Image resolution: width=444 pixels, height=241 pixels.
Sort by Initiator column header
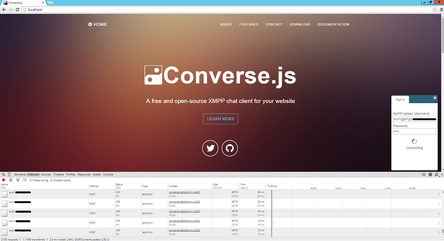tap(190, 186)
